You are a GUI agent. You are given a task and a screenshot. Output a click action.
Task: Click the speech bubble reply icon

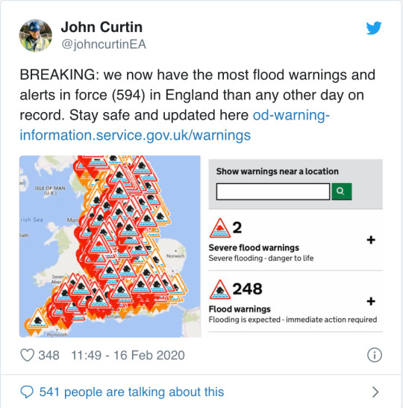click(x=27, y=392)
